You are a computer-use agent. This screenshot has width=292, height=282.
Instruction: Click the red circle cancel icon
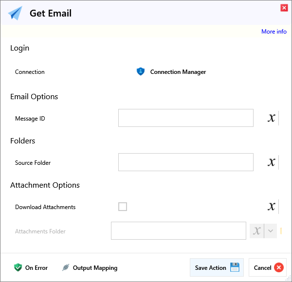(x=278, y=267)
